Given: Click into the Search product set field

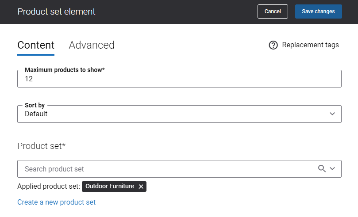Looking at the screenshot, I should (x=167, y=169).
